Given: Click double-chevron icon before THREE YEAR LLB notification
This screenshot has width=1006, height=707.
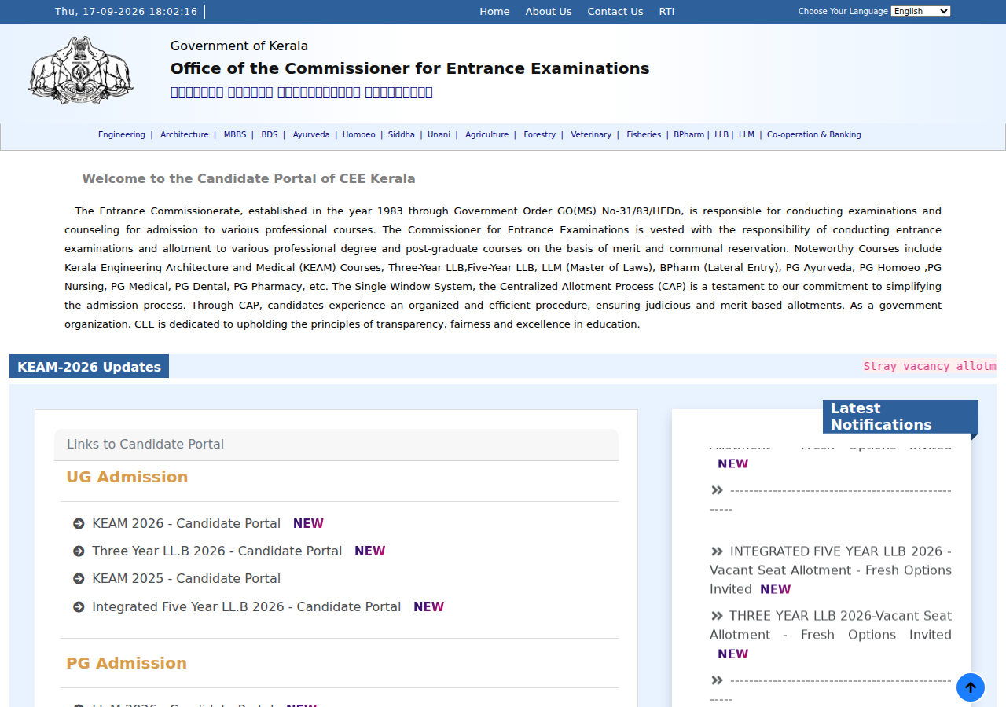Looking at the screenshot, I should coord(717,616).
